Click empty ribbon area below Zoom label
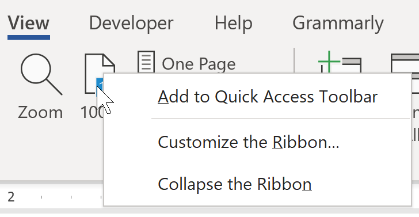419x217 pixels. point(40,150)
